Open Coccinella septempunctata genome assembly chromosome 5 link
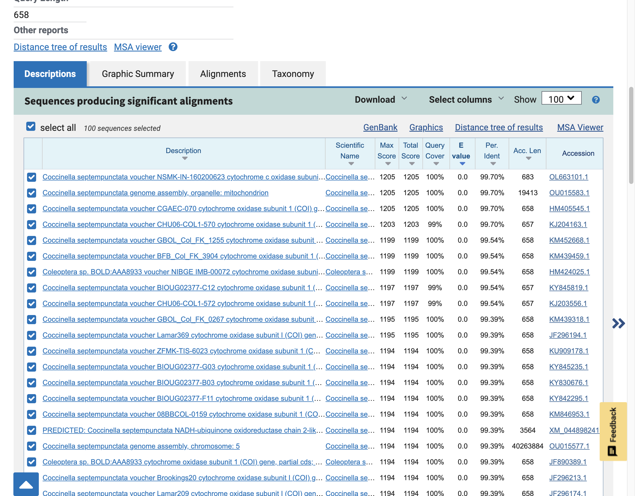This screenshot has width=635, height=496. tap(141, 446)
